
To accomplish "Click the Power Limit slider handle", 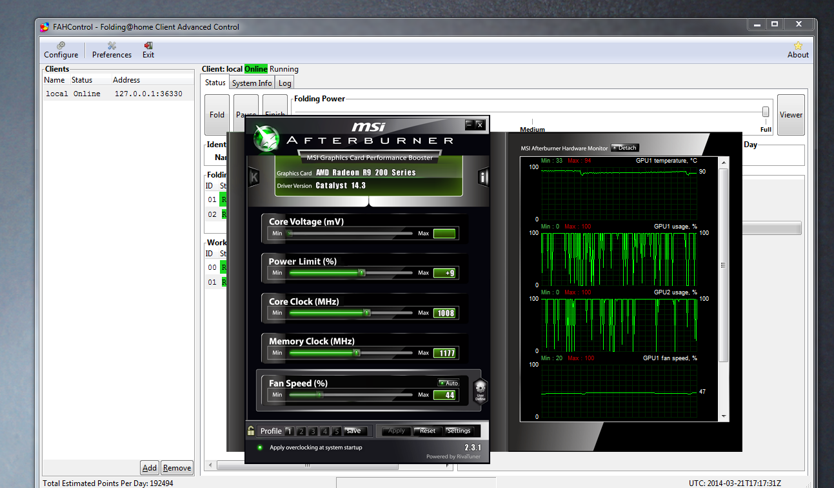I will [x=362, y=273].
